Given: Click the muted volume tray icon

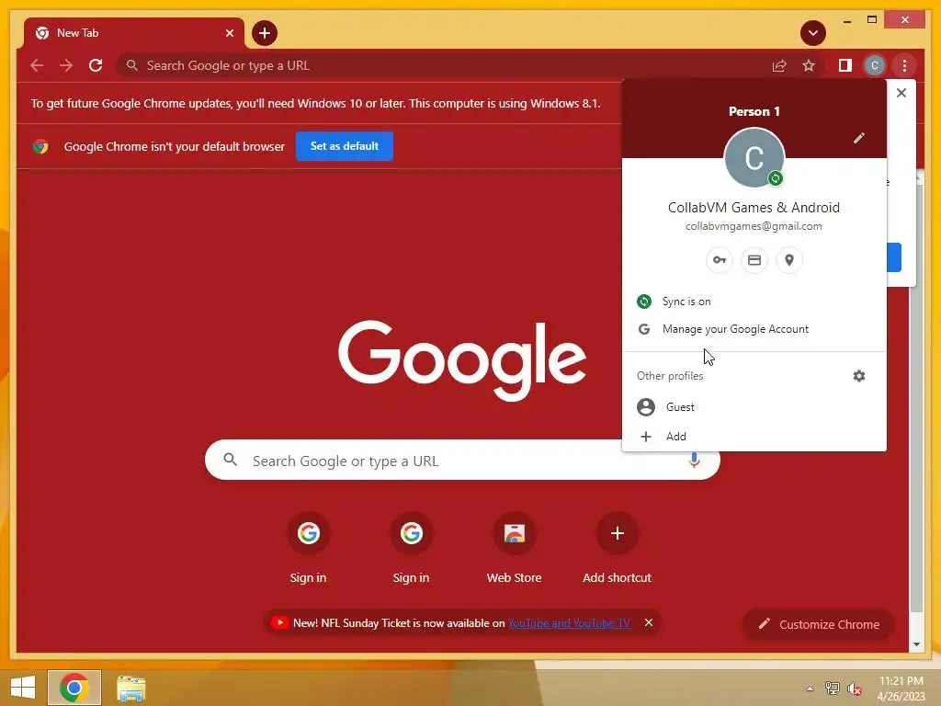Looking at the screenshot, I should 854,689.
